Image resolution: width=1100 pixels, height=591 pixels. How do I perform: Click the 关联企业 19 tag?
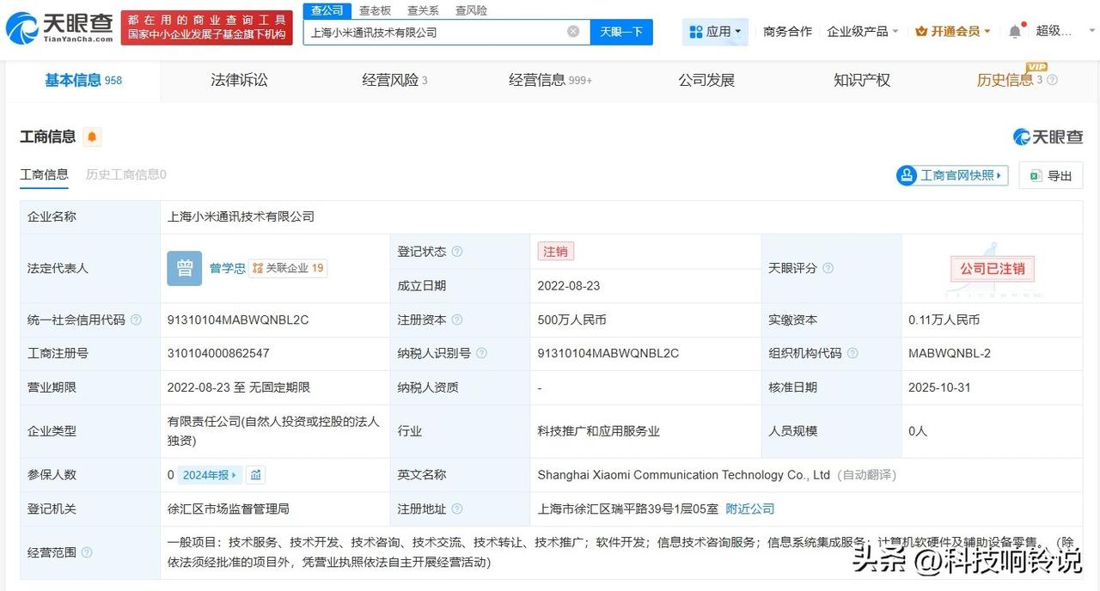tap(288, 268)
